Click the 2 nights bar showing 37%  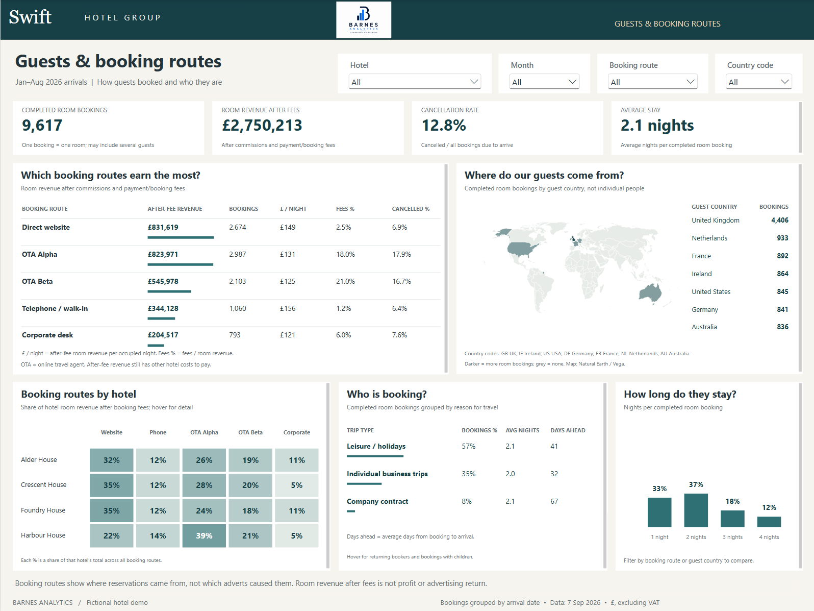pyautogui.click(x=696, y=510)
